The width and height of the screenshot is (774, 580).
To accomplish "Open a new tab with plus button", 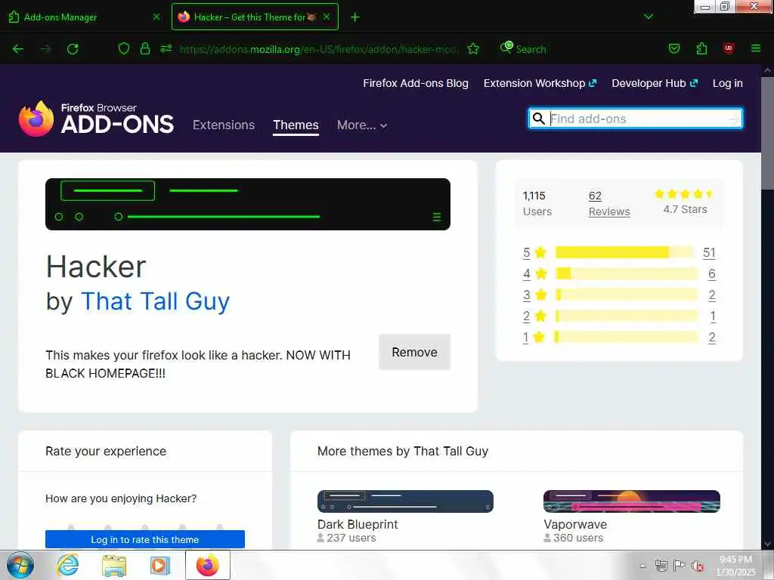I will [x=355, y=17].
